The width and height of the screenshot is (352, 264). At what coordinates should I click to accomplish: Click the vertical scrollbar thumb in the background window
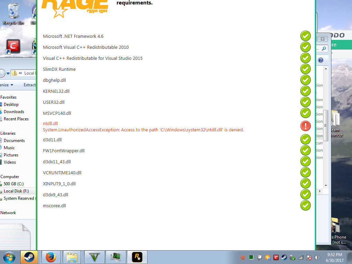click(326, 125)
